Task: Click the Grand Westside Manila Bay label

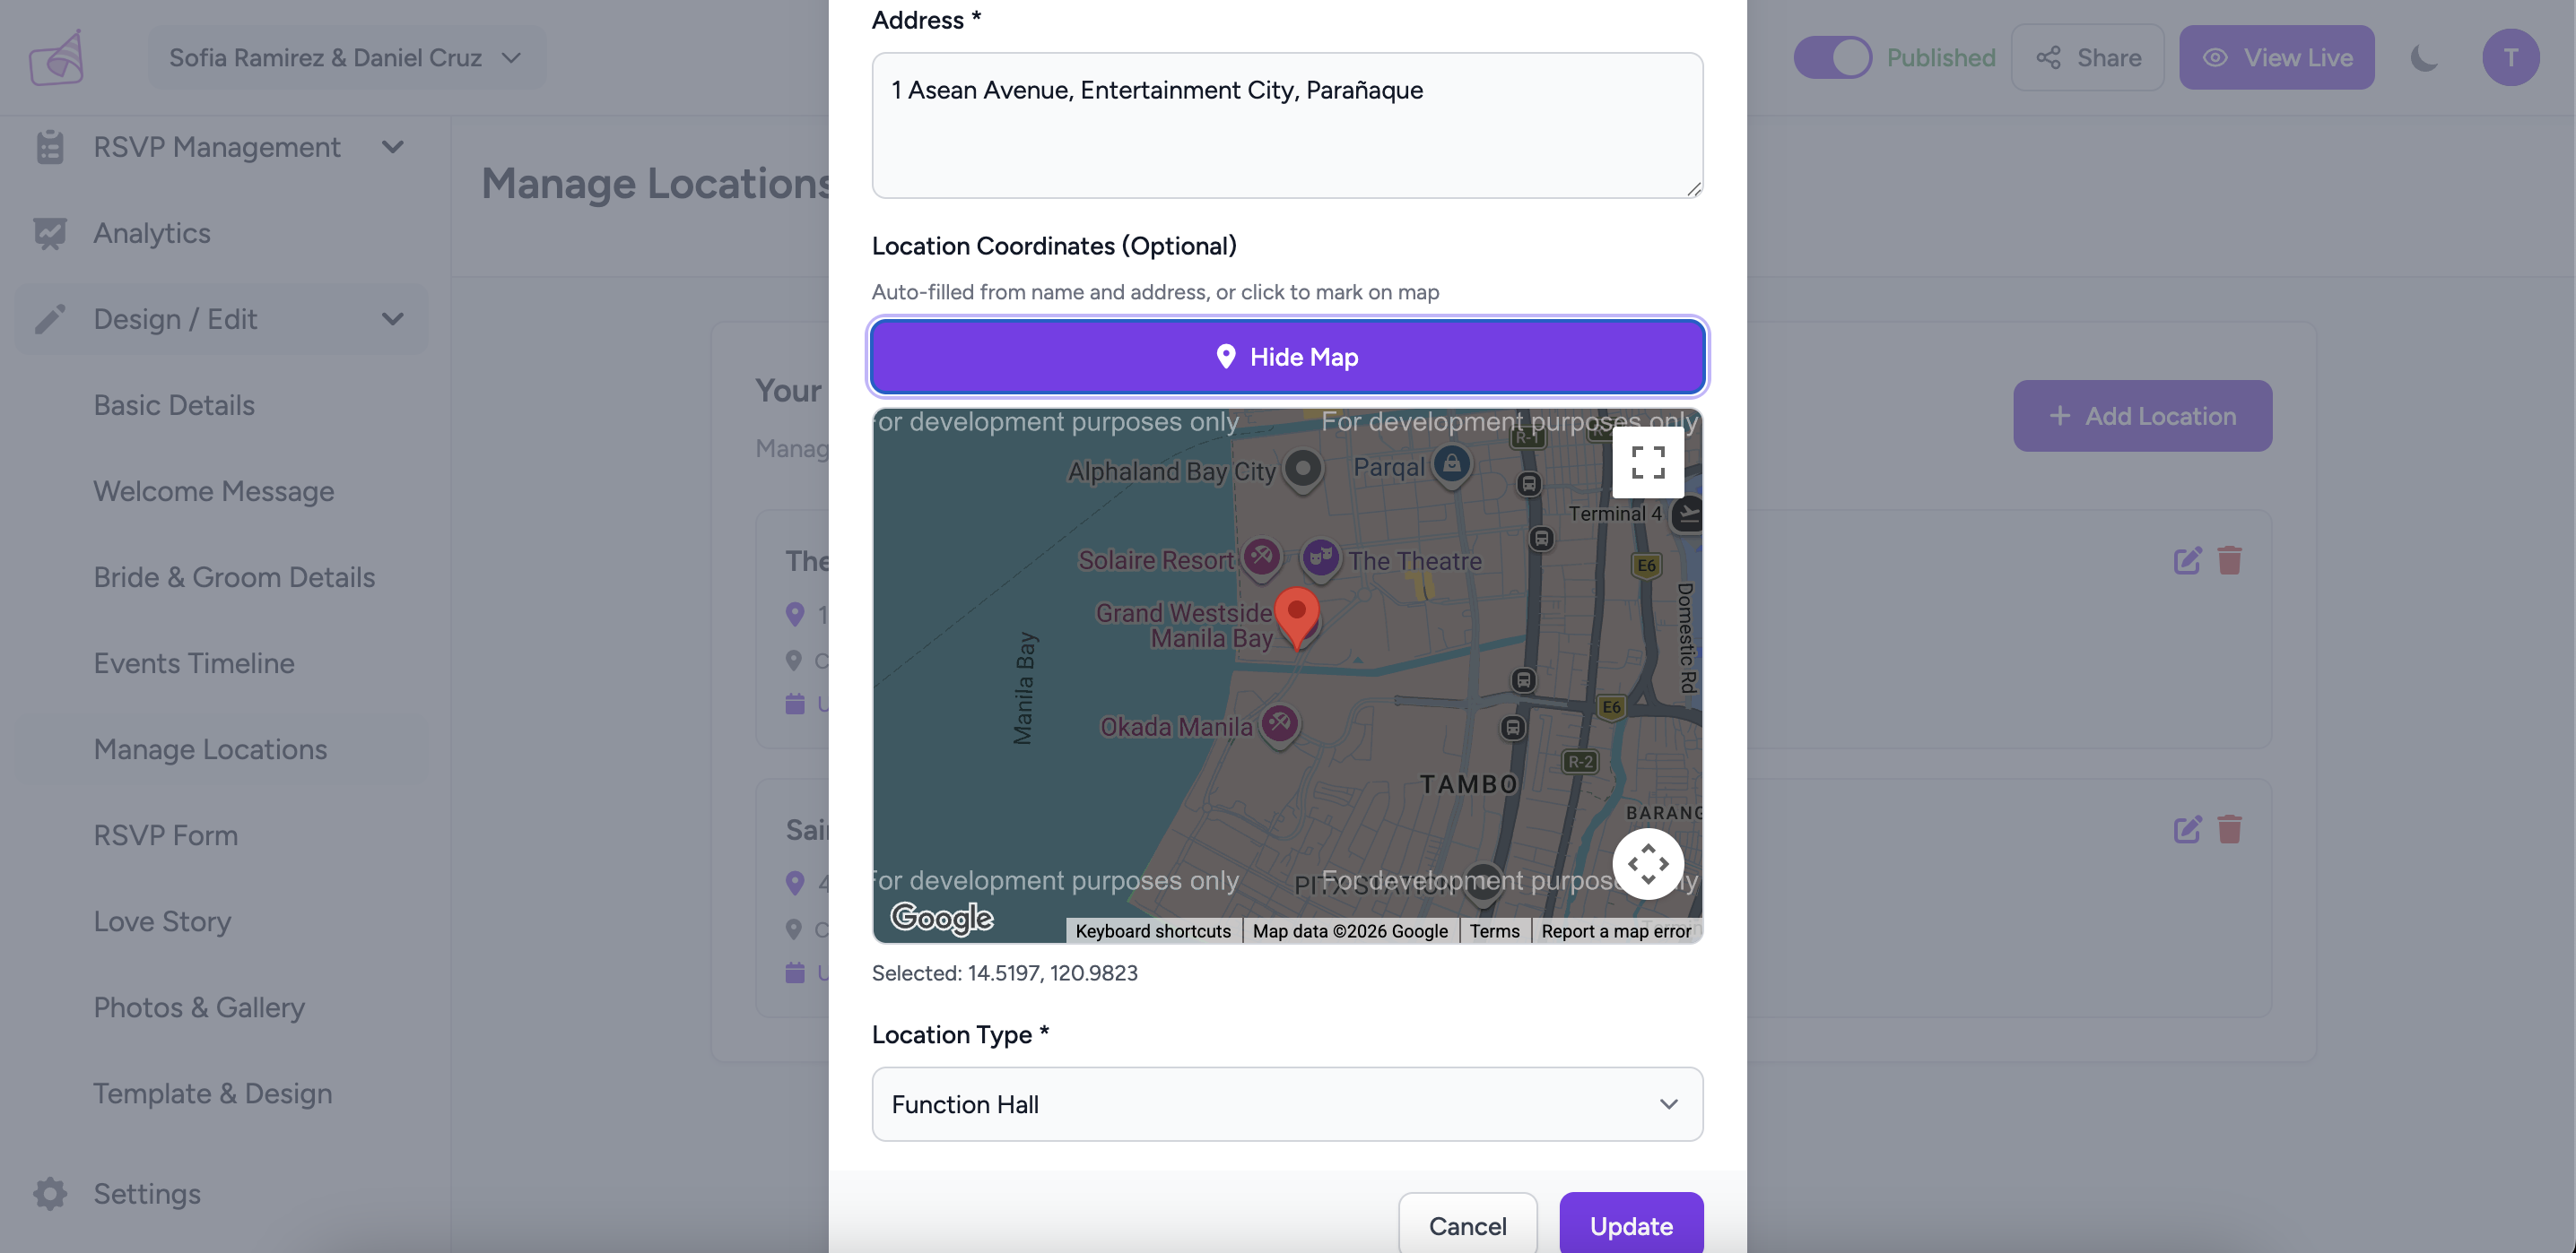Action: (1184, 625)
